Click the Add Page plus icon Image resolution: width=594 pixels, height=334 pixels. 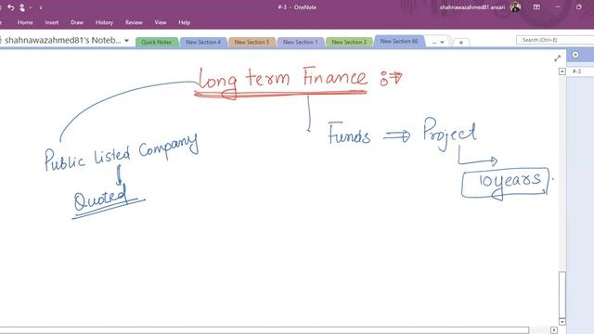tap(575, 55)
